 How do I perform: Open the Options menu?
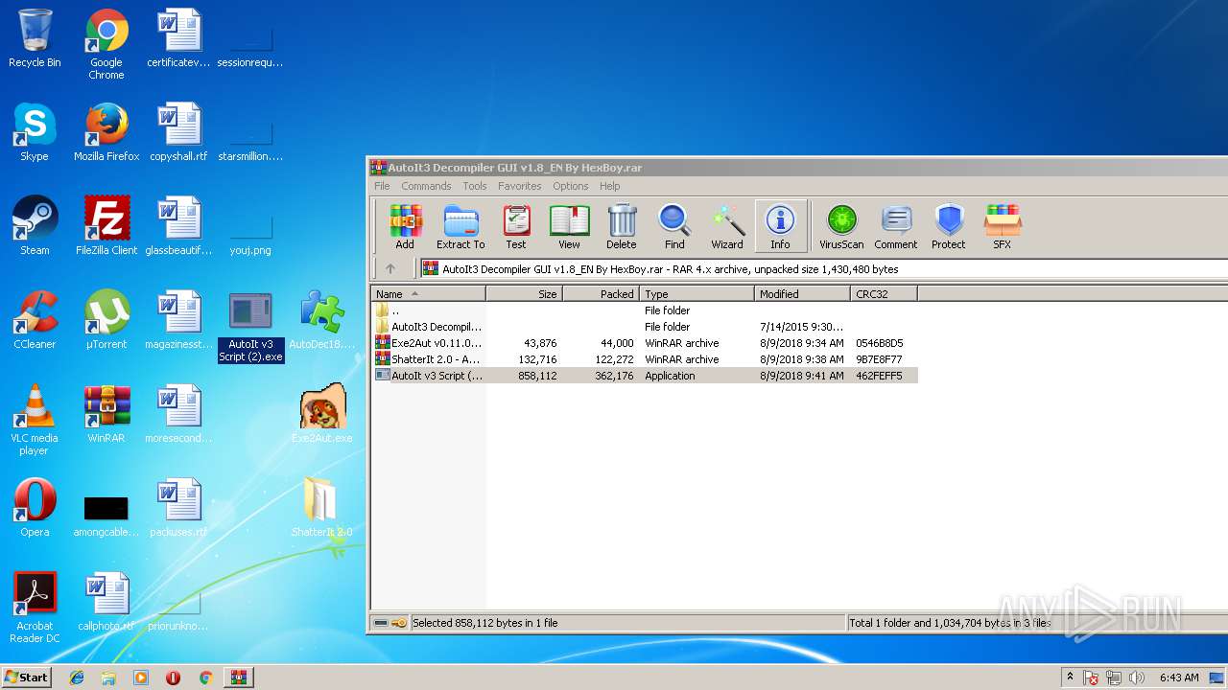coord(570,186)
